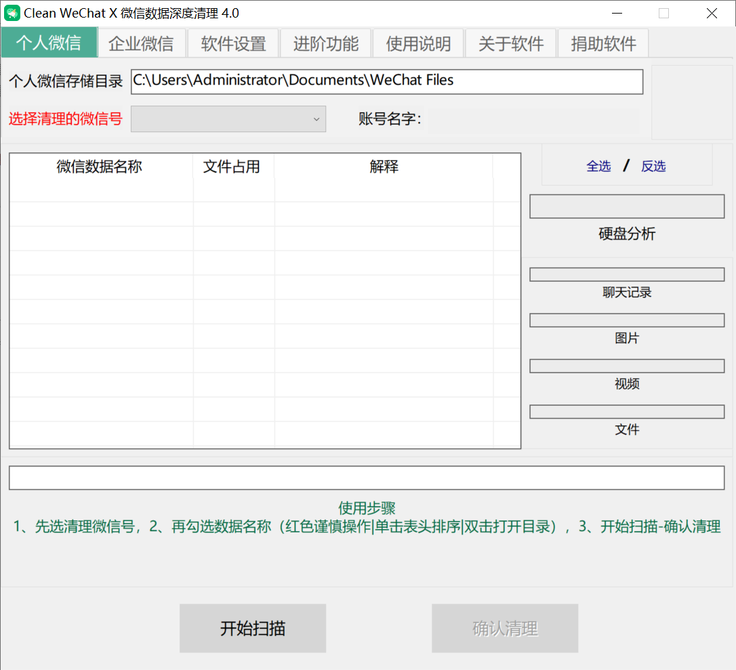Open the 进阶功能 tab
Screen dimensions: 736x670
click(326, 44)
